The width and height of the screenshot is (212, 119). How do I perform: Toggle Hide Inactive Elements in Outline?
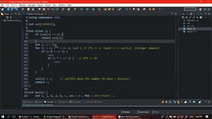pos(201,17)
